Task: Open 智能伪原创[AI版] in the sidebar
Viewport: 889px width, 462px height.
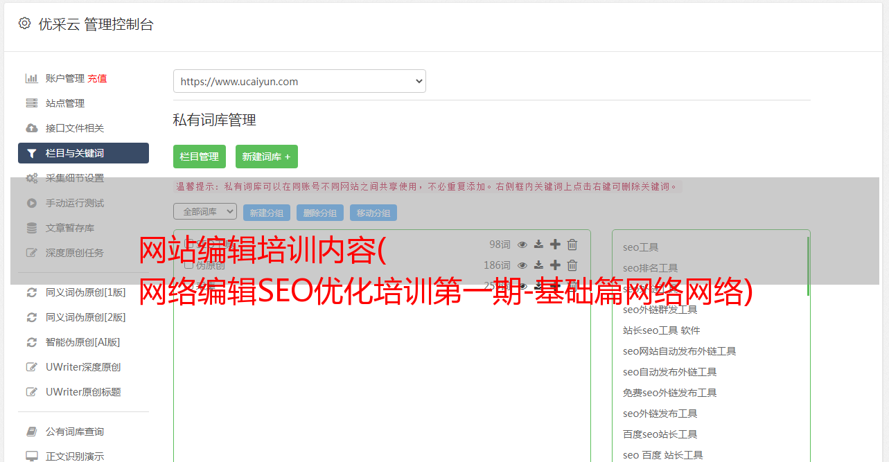Action: tap(82, 342)
